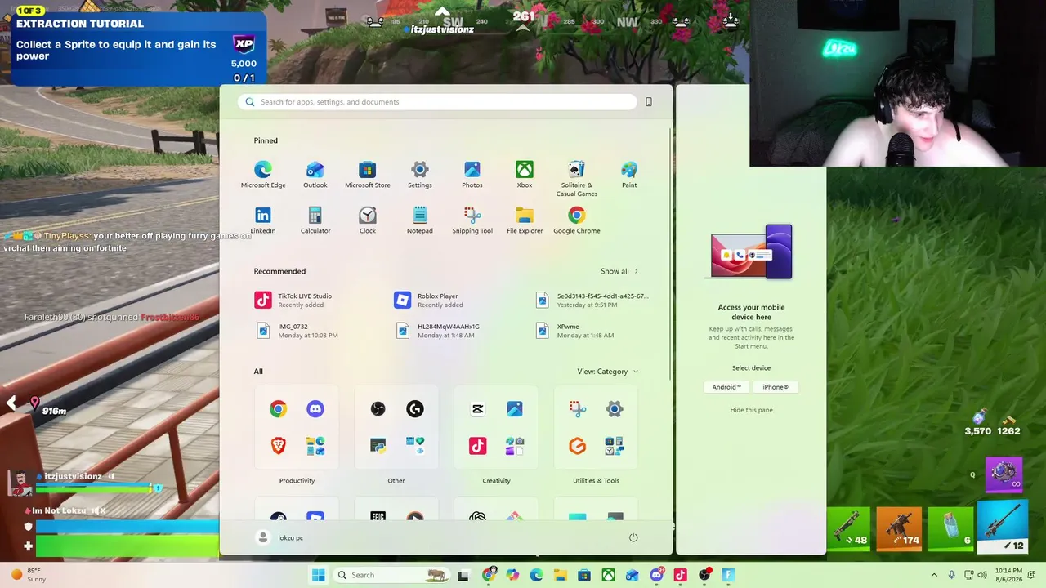Open the pinned Clock app
This screenshot has width=1046, height=588.
[x=368, y=220]
